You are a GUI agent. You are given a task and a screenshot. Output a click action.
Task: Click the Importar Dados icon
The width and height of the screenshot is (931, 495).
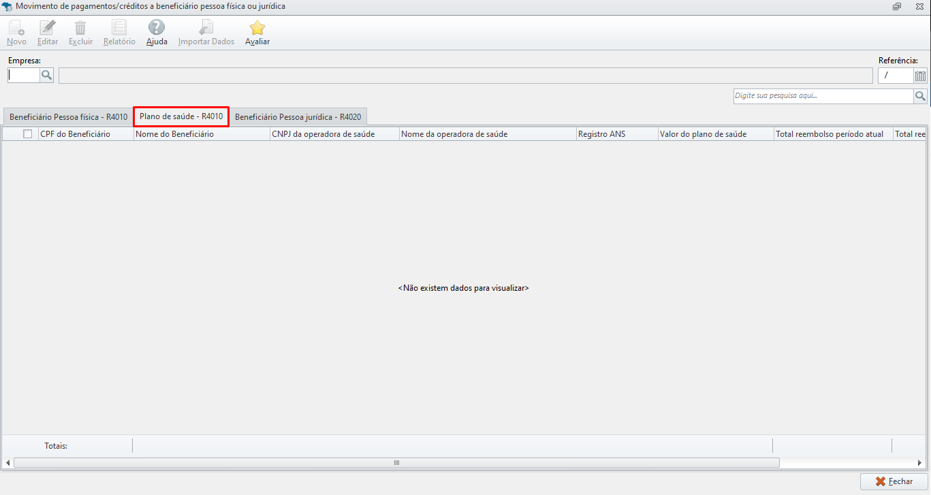pos(206,28)
